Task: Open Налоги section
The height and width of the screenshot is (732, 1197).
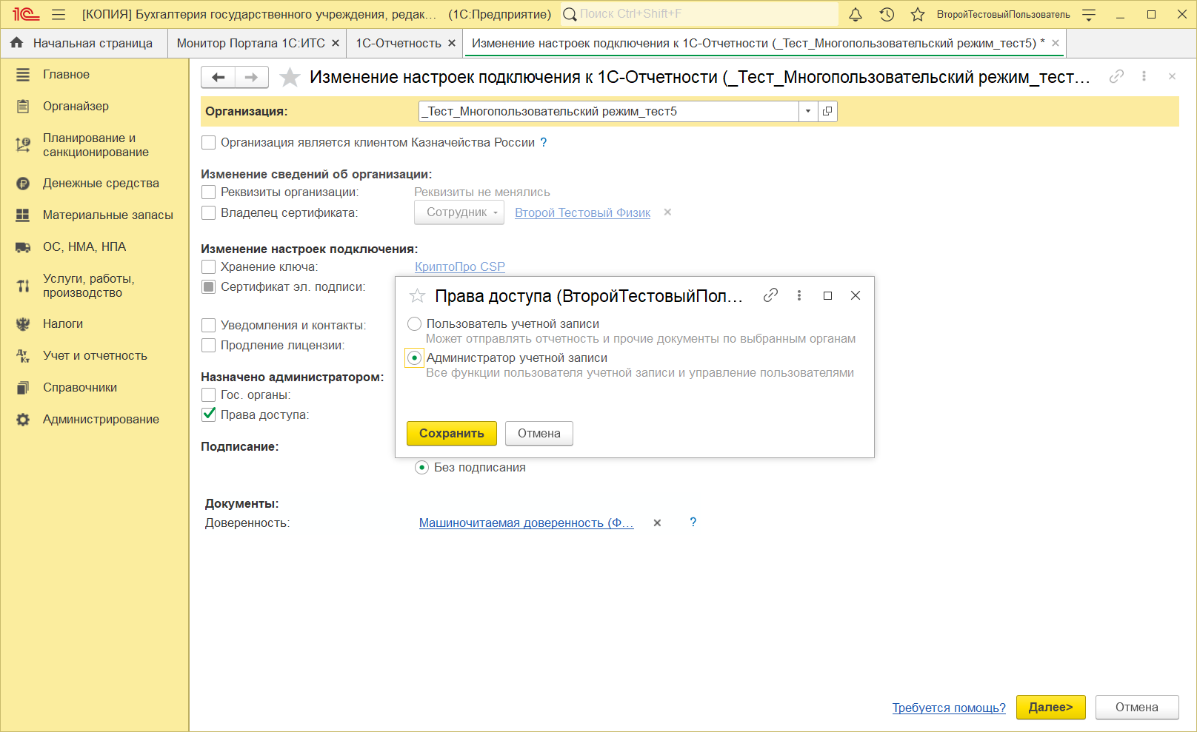Action: coord(63,323)
